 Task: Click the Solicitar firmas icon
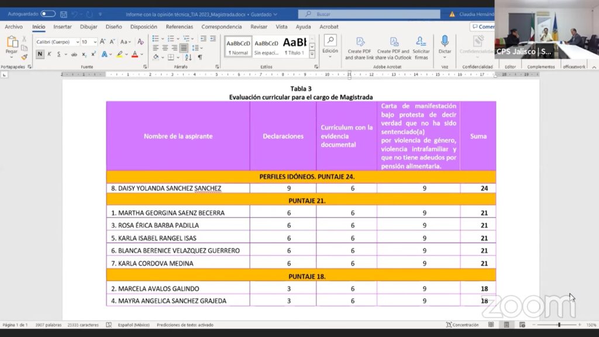coord(421,47)
